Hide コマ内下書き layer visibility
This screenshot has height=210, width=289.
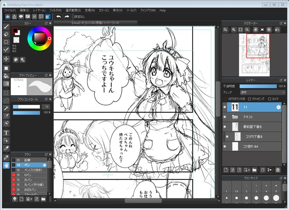click(227, 137)
